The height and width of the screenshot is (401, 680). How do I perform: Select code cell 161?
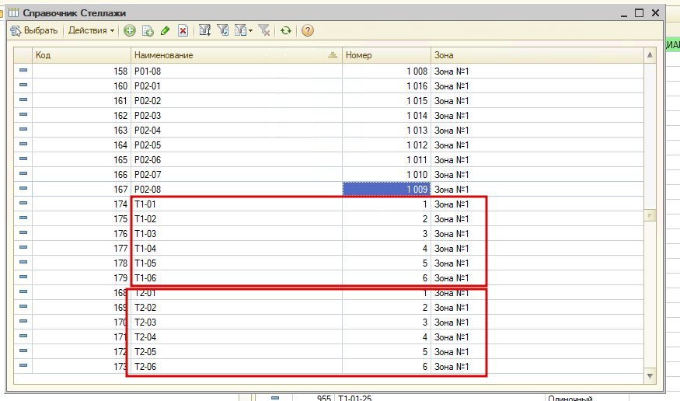82,100
